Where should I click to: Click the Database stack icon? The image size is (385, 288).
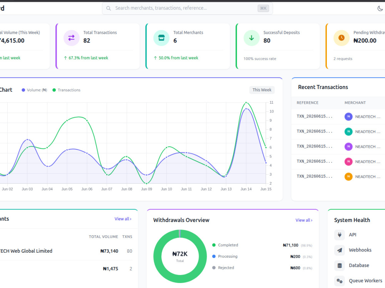(x=340, y=265)
